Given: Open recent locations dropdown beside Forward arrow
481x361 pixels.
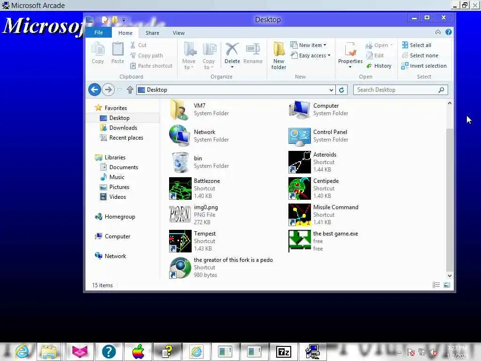Looking at the screenshot, I should (120, 90).
